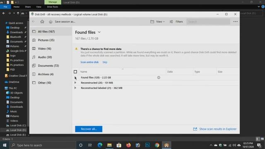Open Microsoft Edge from taskbar
The height and width of the screenshot is (149, 265).
[100, 145]
